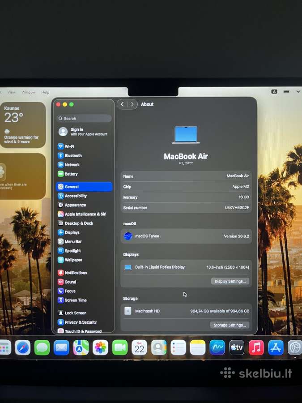
Task: Click the Name row MacBook Air
Action: [x=186, y=176]
